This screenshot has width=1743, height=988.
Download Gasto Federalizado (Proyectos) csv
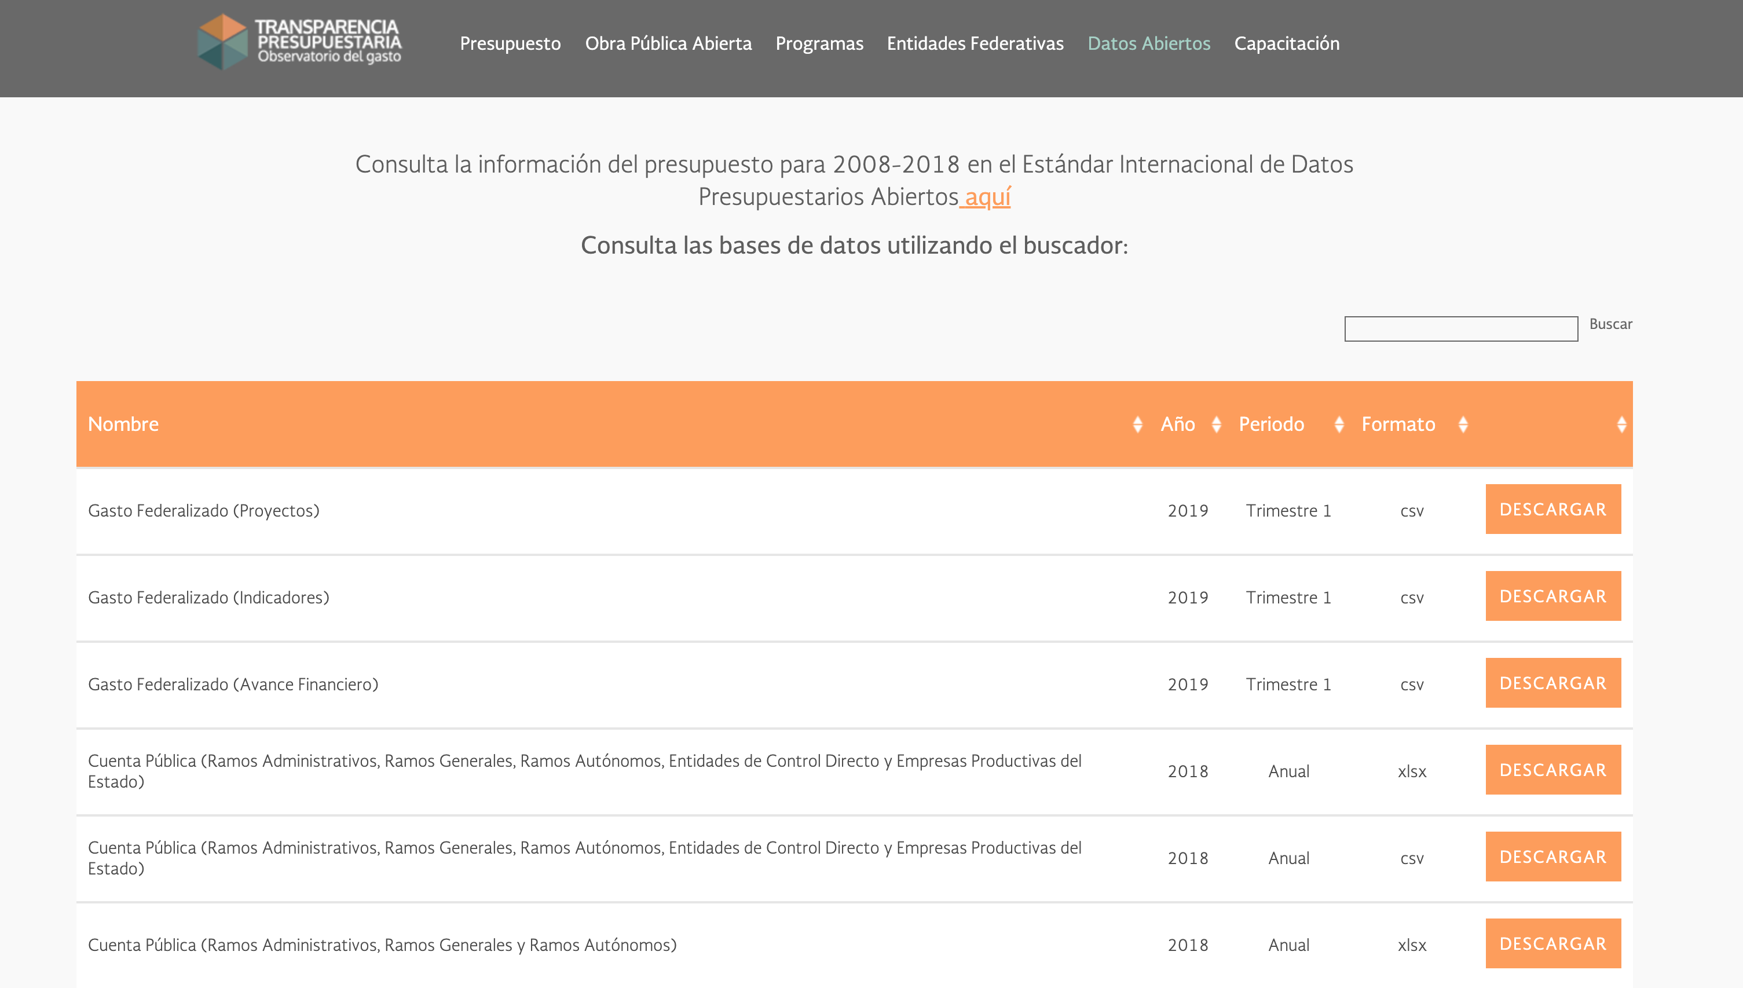click(x=1553, y=509)
